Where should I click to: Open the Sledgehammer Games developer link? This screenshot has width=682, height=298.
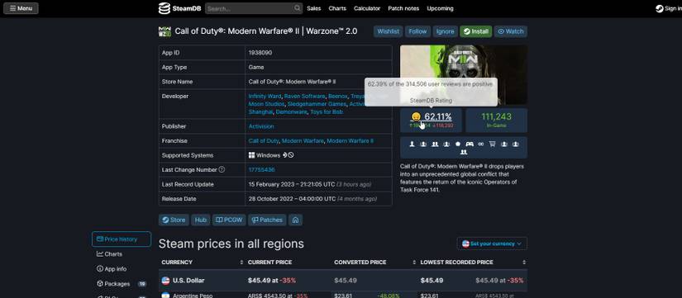(x=317, y=104)
